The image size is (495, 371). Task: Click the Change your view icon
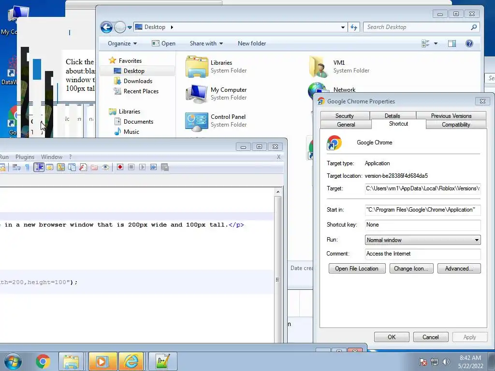[425, 43]
